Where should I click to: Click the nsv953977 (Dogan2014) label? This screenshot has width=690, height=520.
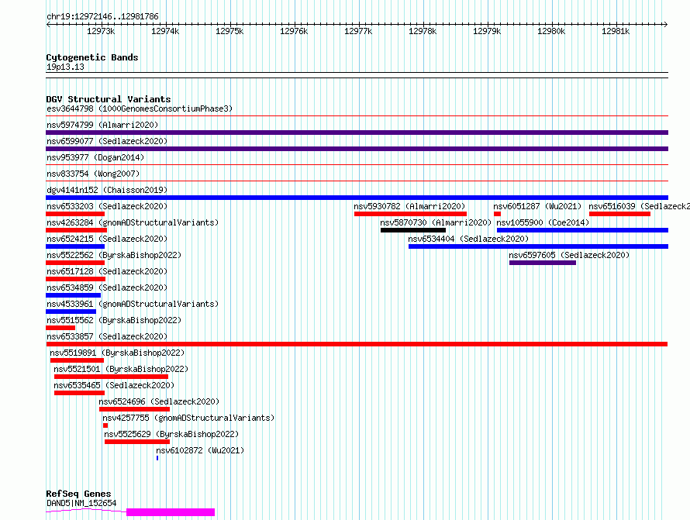tap(95, 157)
